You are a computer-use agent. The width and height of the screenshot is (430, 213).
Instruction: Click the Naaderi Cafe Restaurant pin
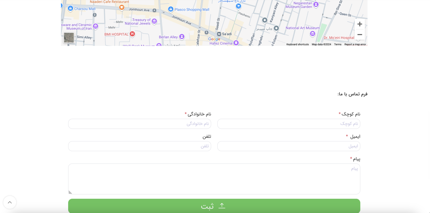point(122,7)
